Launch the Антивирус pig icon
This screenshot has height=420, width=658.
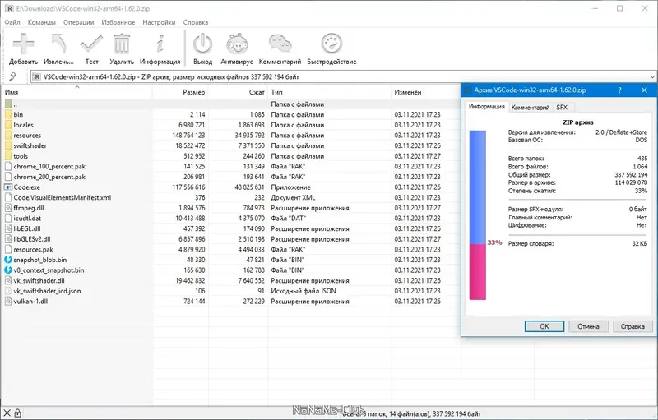237,44
